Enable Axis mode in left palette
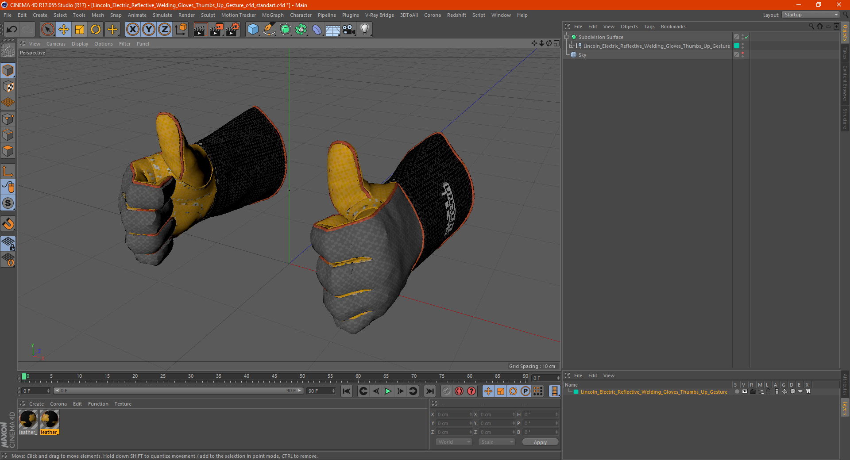Screen dimensions: 850x460 pos(8,171)
